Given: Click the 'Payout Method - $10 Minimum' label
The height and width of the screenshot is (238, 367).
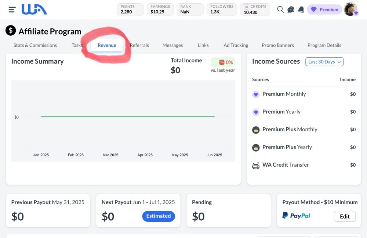Looking at the screenshot, I should coord(320,202).
